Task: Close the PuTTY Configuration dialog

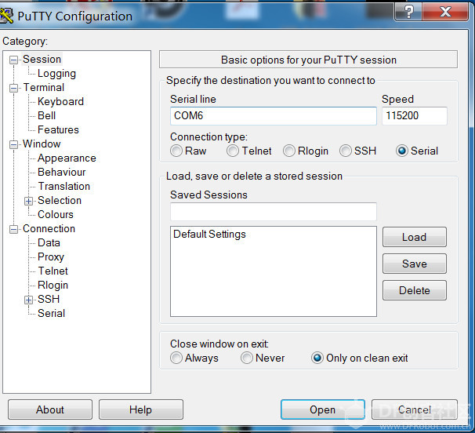Action: pos(445,12)
